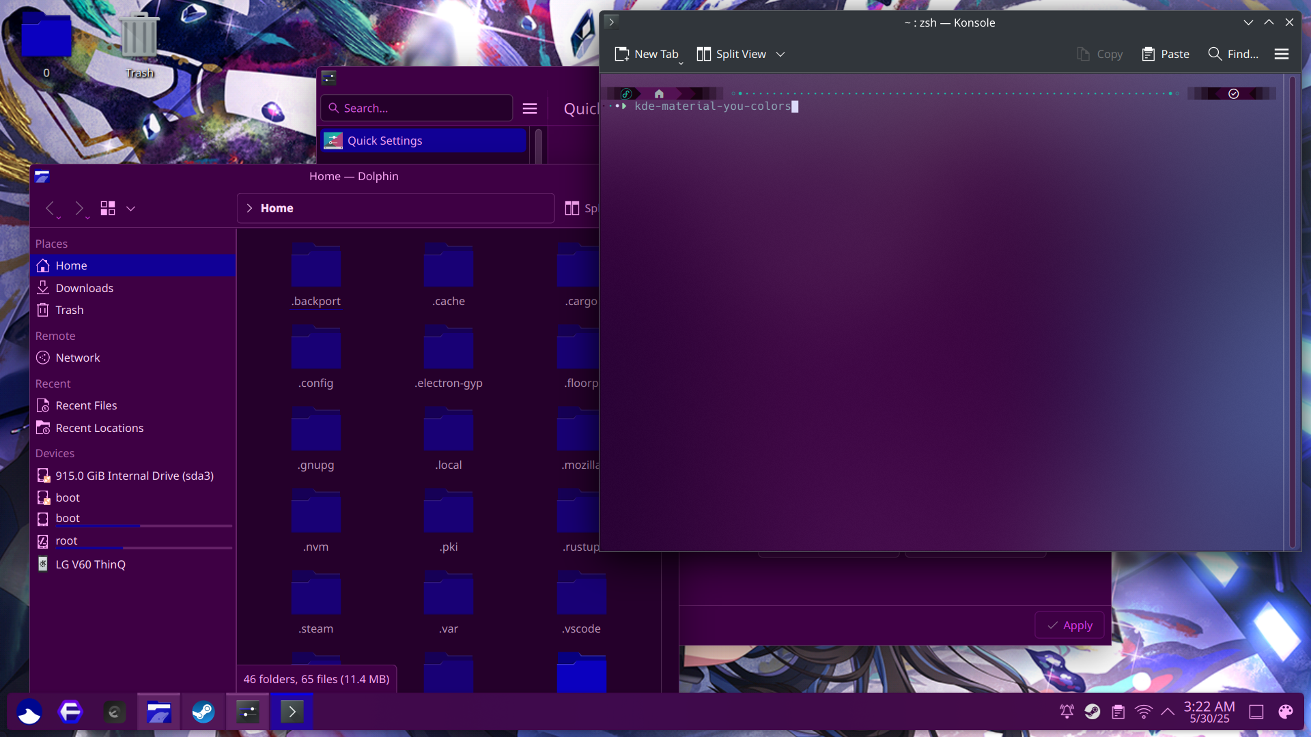The height and width of the screenshot is (737, 1311).
Task: Select the root device in Dolphin
Action: point(133,541)
